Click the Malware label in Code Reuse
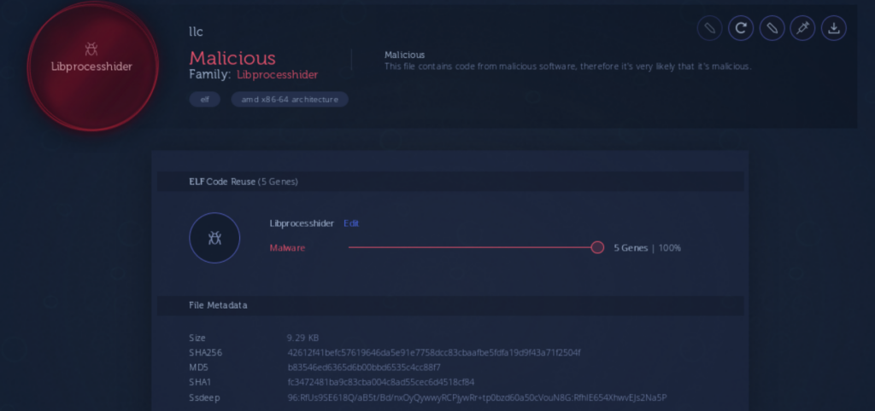Screen dimensions: 875x411 (x=287, y=248)
